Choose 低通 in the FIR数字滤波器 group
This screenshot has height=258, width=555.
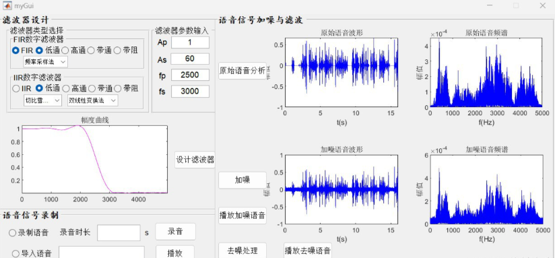39,51
